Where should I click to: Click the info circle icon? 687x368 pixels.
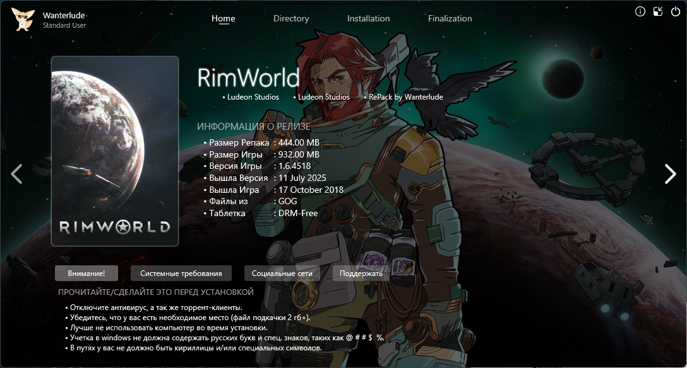point(640,11)
